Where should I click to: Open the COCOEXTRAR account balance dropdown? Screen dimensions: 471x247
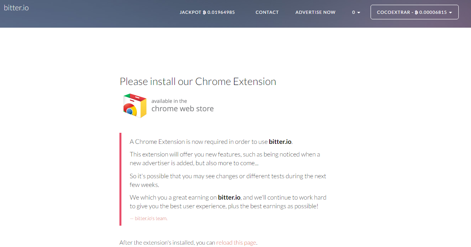tap(414, 12)
